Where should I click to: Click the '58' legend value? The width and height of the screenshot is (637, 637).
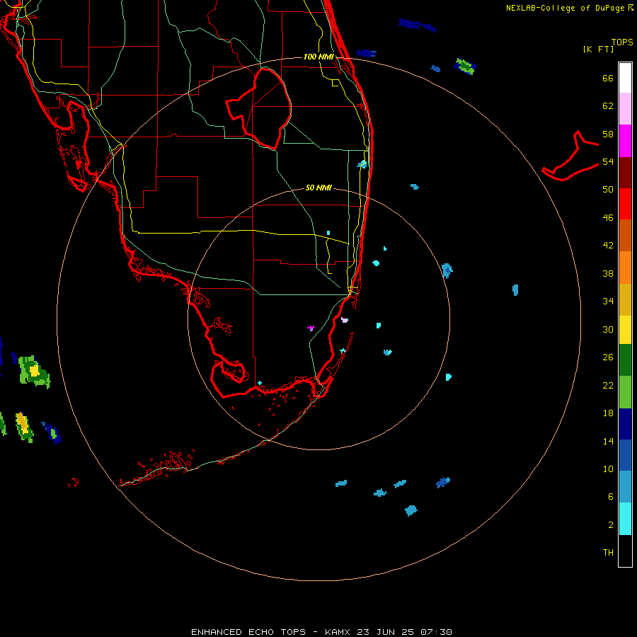pyautogui.click(x=608, y=134)
